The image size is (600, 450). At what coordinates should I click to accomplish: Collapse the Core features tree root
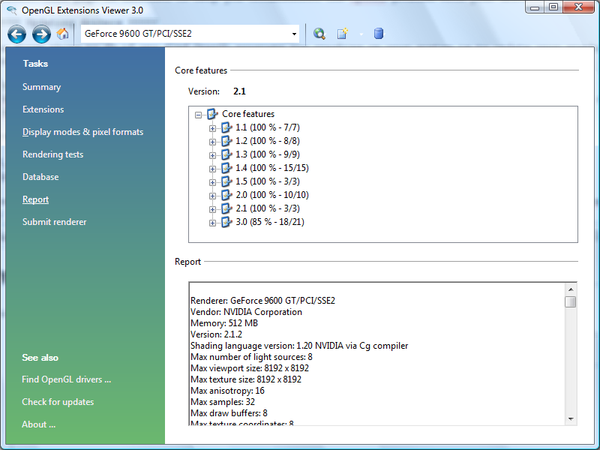point(199,115)
